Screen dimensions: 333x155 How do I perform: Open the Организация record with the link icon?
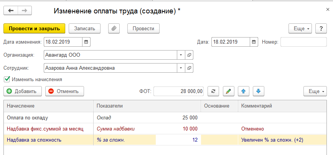pyautogui.click(x=189, y=55)
